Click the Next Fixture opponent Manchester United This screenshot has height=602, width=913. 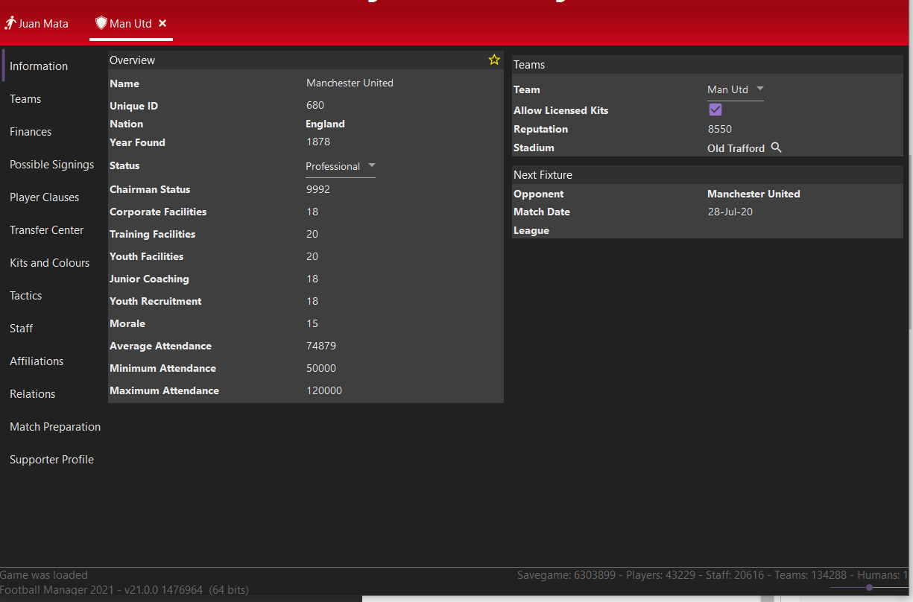click(754, 194)
